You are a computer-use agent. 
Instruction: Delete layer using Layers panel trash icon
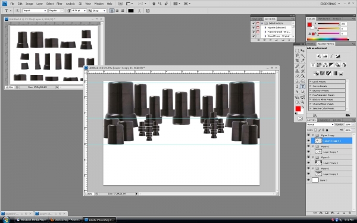350,213
